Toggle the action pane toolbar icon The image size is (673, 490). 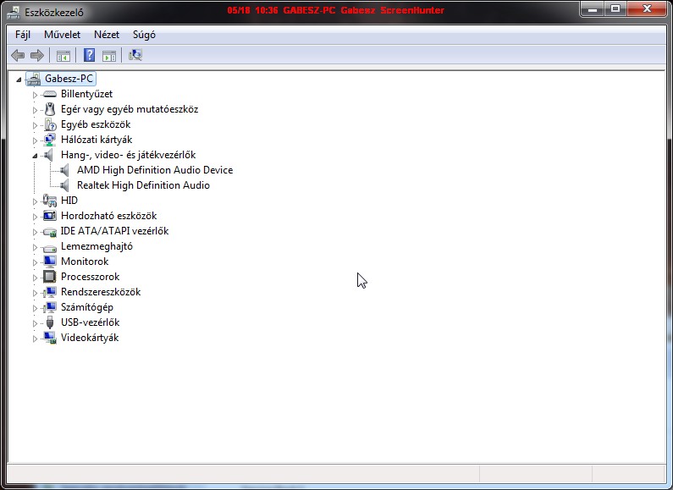[109, 55]
